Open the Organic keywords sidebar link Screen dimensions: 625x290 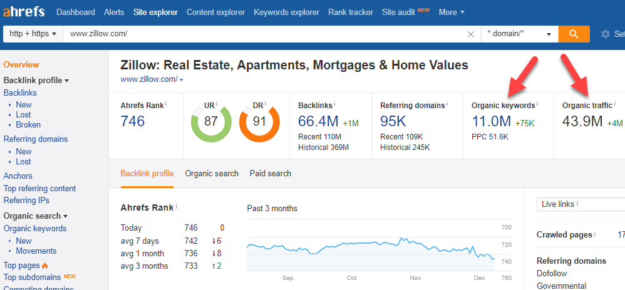pos(35,228)
